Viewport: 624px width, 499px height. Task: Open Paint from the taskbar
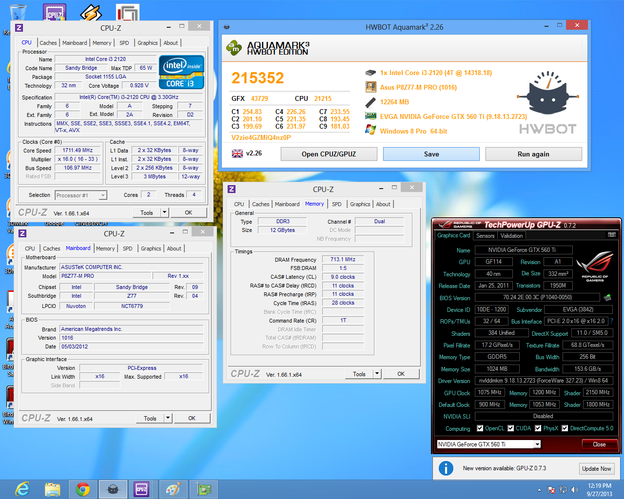[x=173, y=489]
